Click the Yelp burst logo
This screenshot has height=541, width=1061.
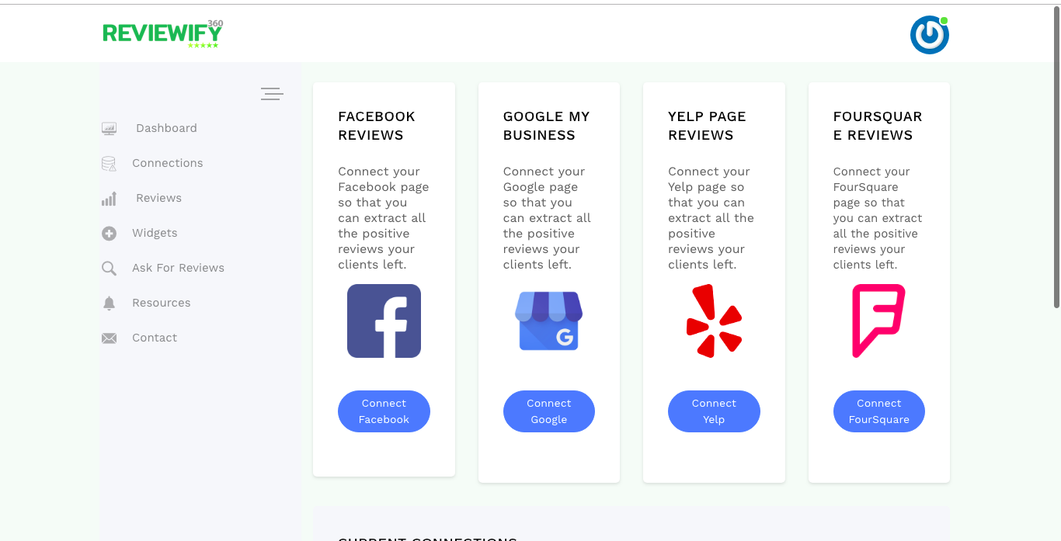[x=714, y=321]
